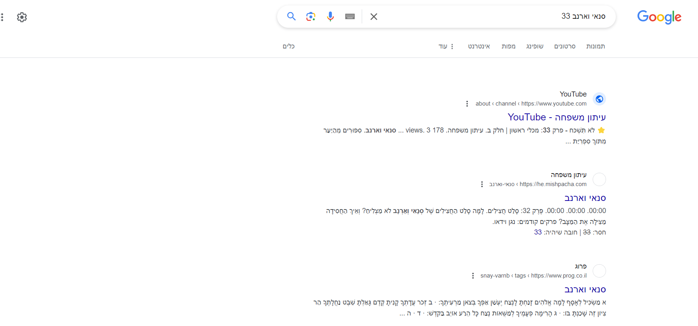
Task: Open the Google apps dots at far left
Action: pyautogui.click(x=2, y=17)
